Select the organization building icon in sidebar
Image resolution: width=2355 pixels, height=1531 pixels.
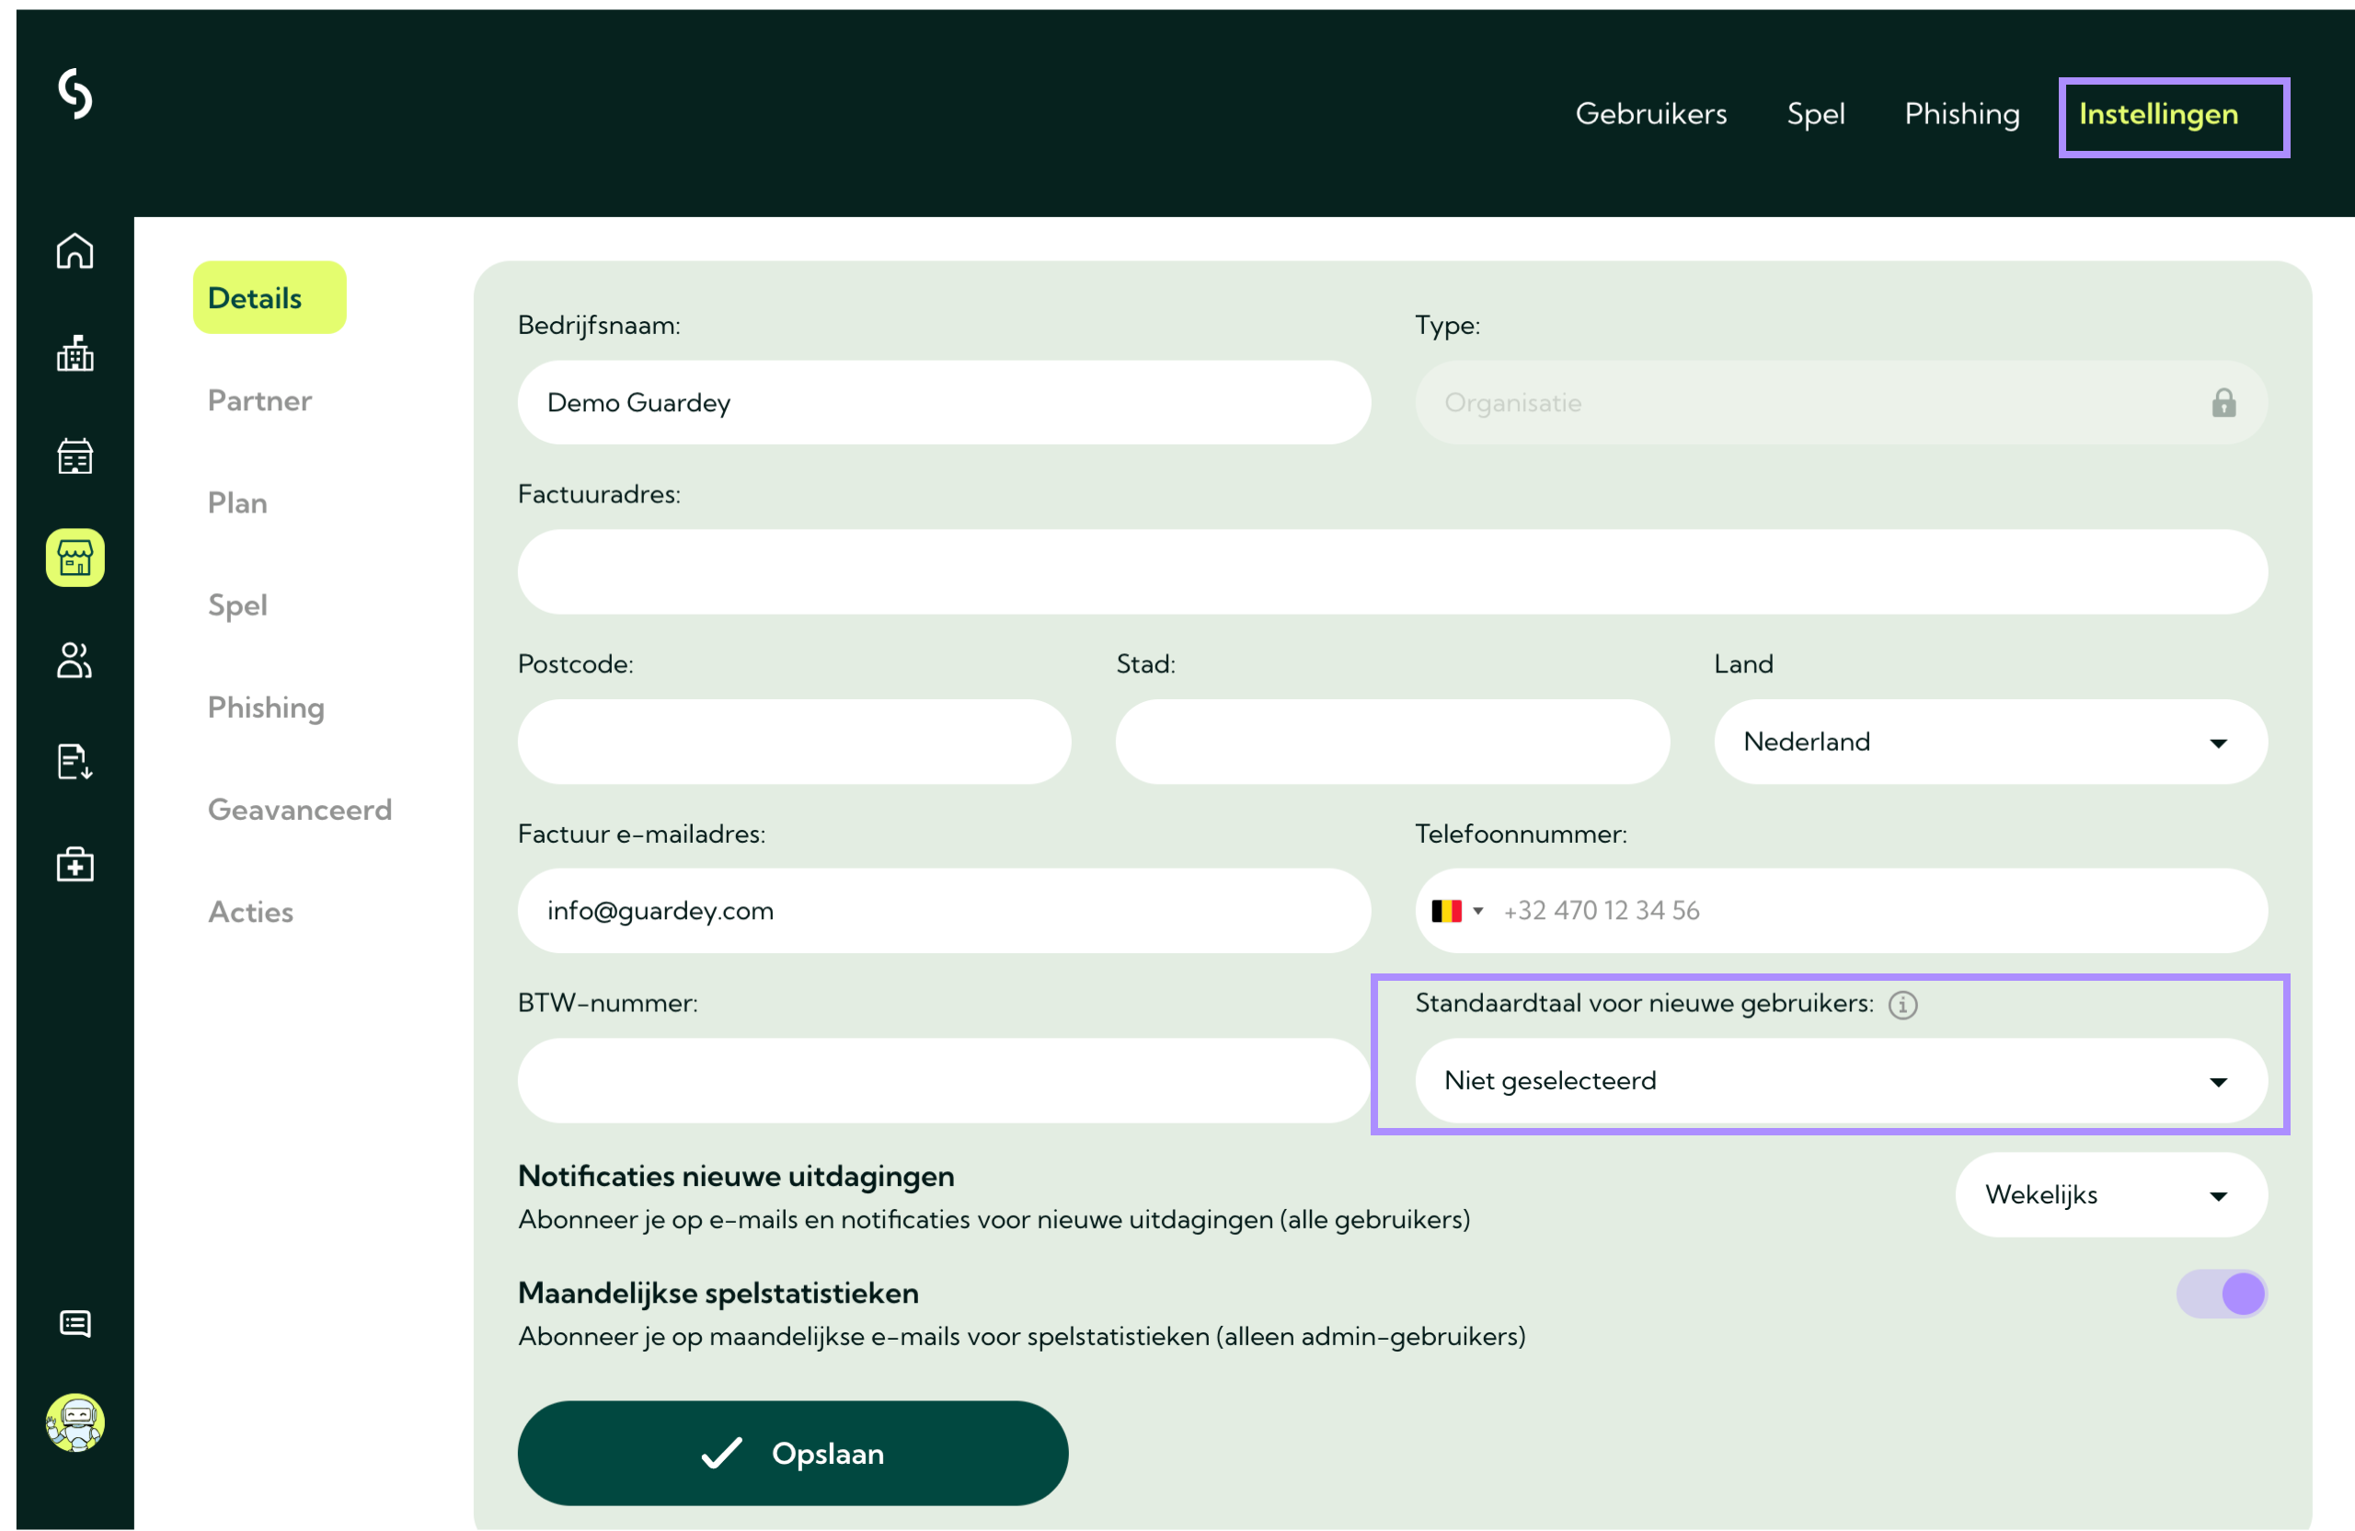pyautogui.click(x=75, y=353)
